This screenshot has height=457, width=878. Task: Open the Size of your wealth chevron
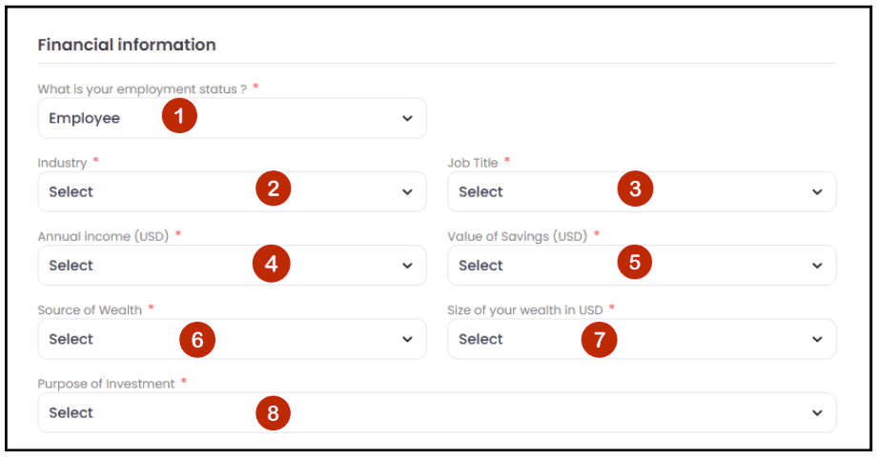tap(817, 339)
